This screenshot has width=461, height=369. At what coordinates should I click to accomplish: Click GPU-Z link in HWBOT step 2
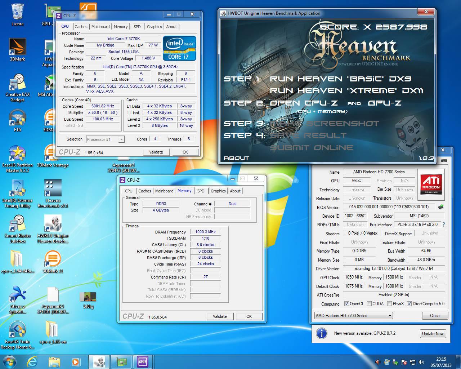coord(385,103)
